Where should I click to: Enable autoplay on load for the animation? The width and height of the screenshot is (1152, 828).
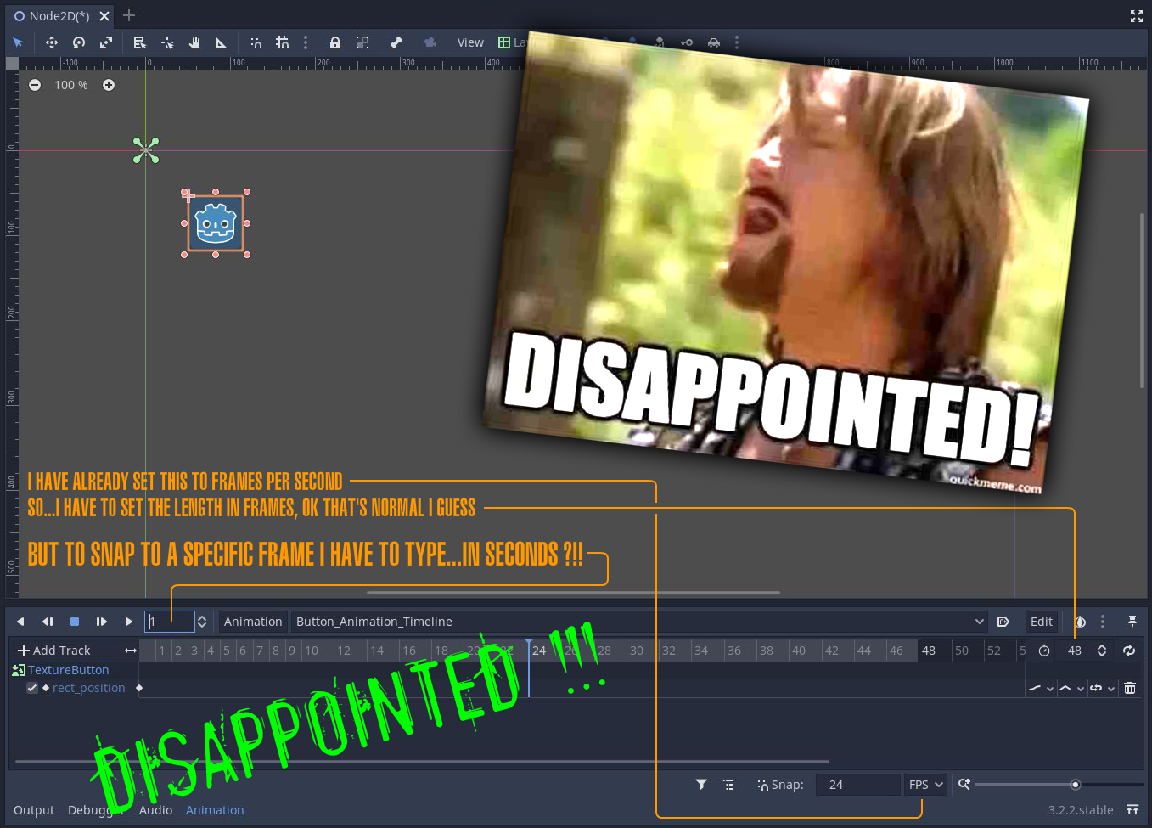pos(1003,621)
